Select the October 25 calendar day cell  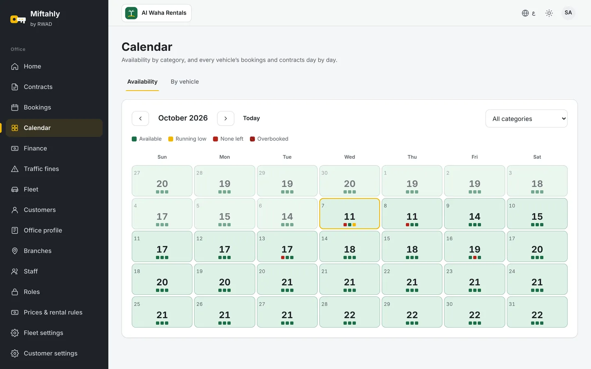click(162, 312)
